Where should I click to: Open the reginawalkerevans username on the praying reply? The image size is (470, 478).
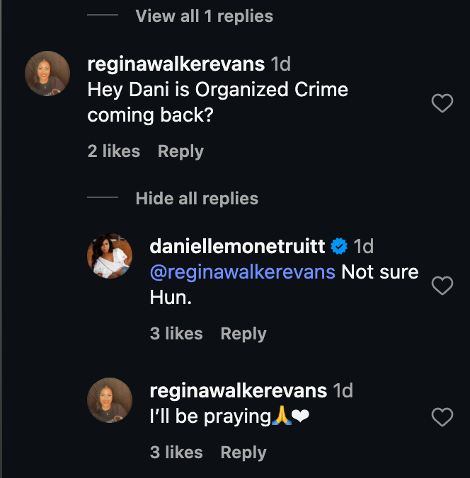[239, 390]
